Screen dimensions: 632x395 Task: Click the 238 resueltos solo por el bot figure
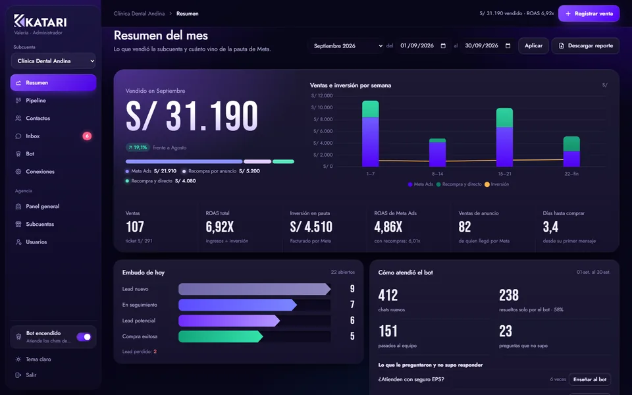509,296
